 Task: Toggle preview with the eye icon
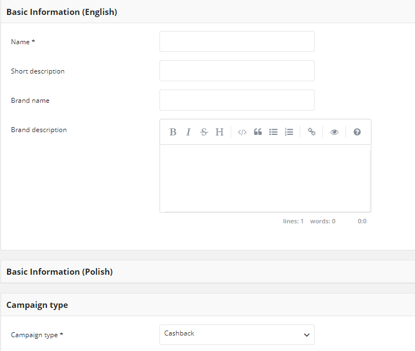coord(334,132)
